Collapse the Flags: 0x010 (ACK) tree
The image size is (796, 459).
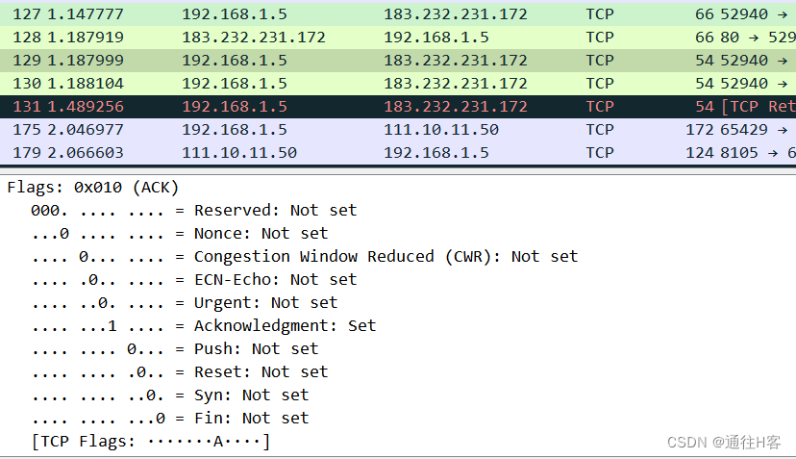pyautogui.click(x=93, y=187)
